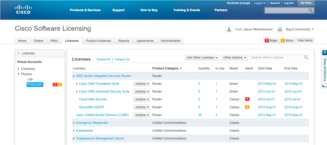Switch to the Orders tab
The width and height of the screenshot is (327, 145).
tap(38, 41)
